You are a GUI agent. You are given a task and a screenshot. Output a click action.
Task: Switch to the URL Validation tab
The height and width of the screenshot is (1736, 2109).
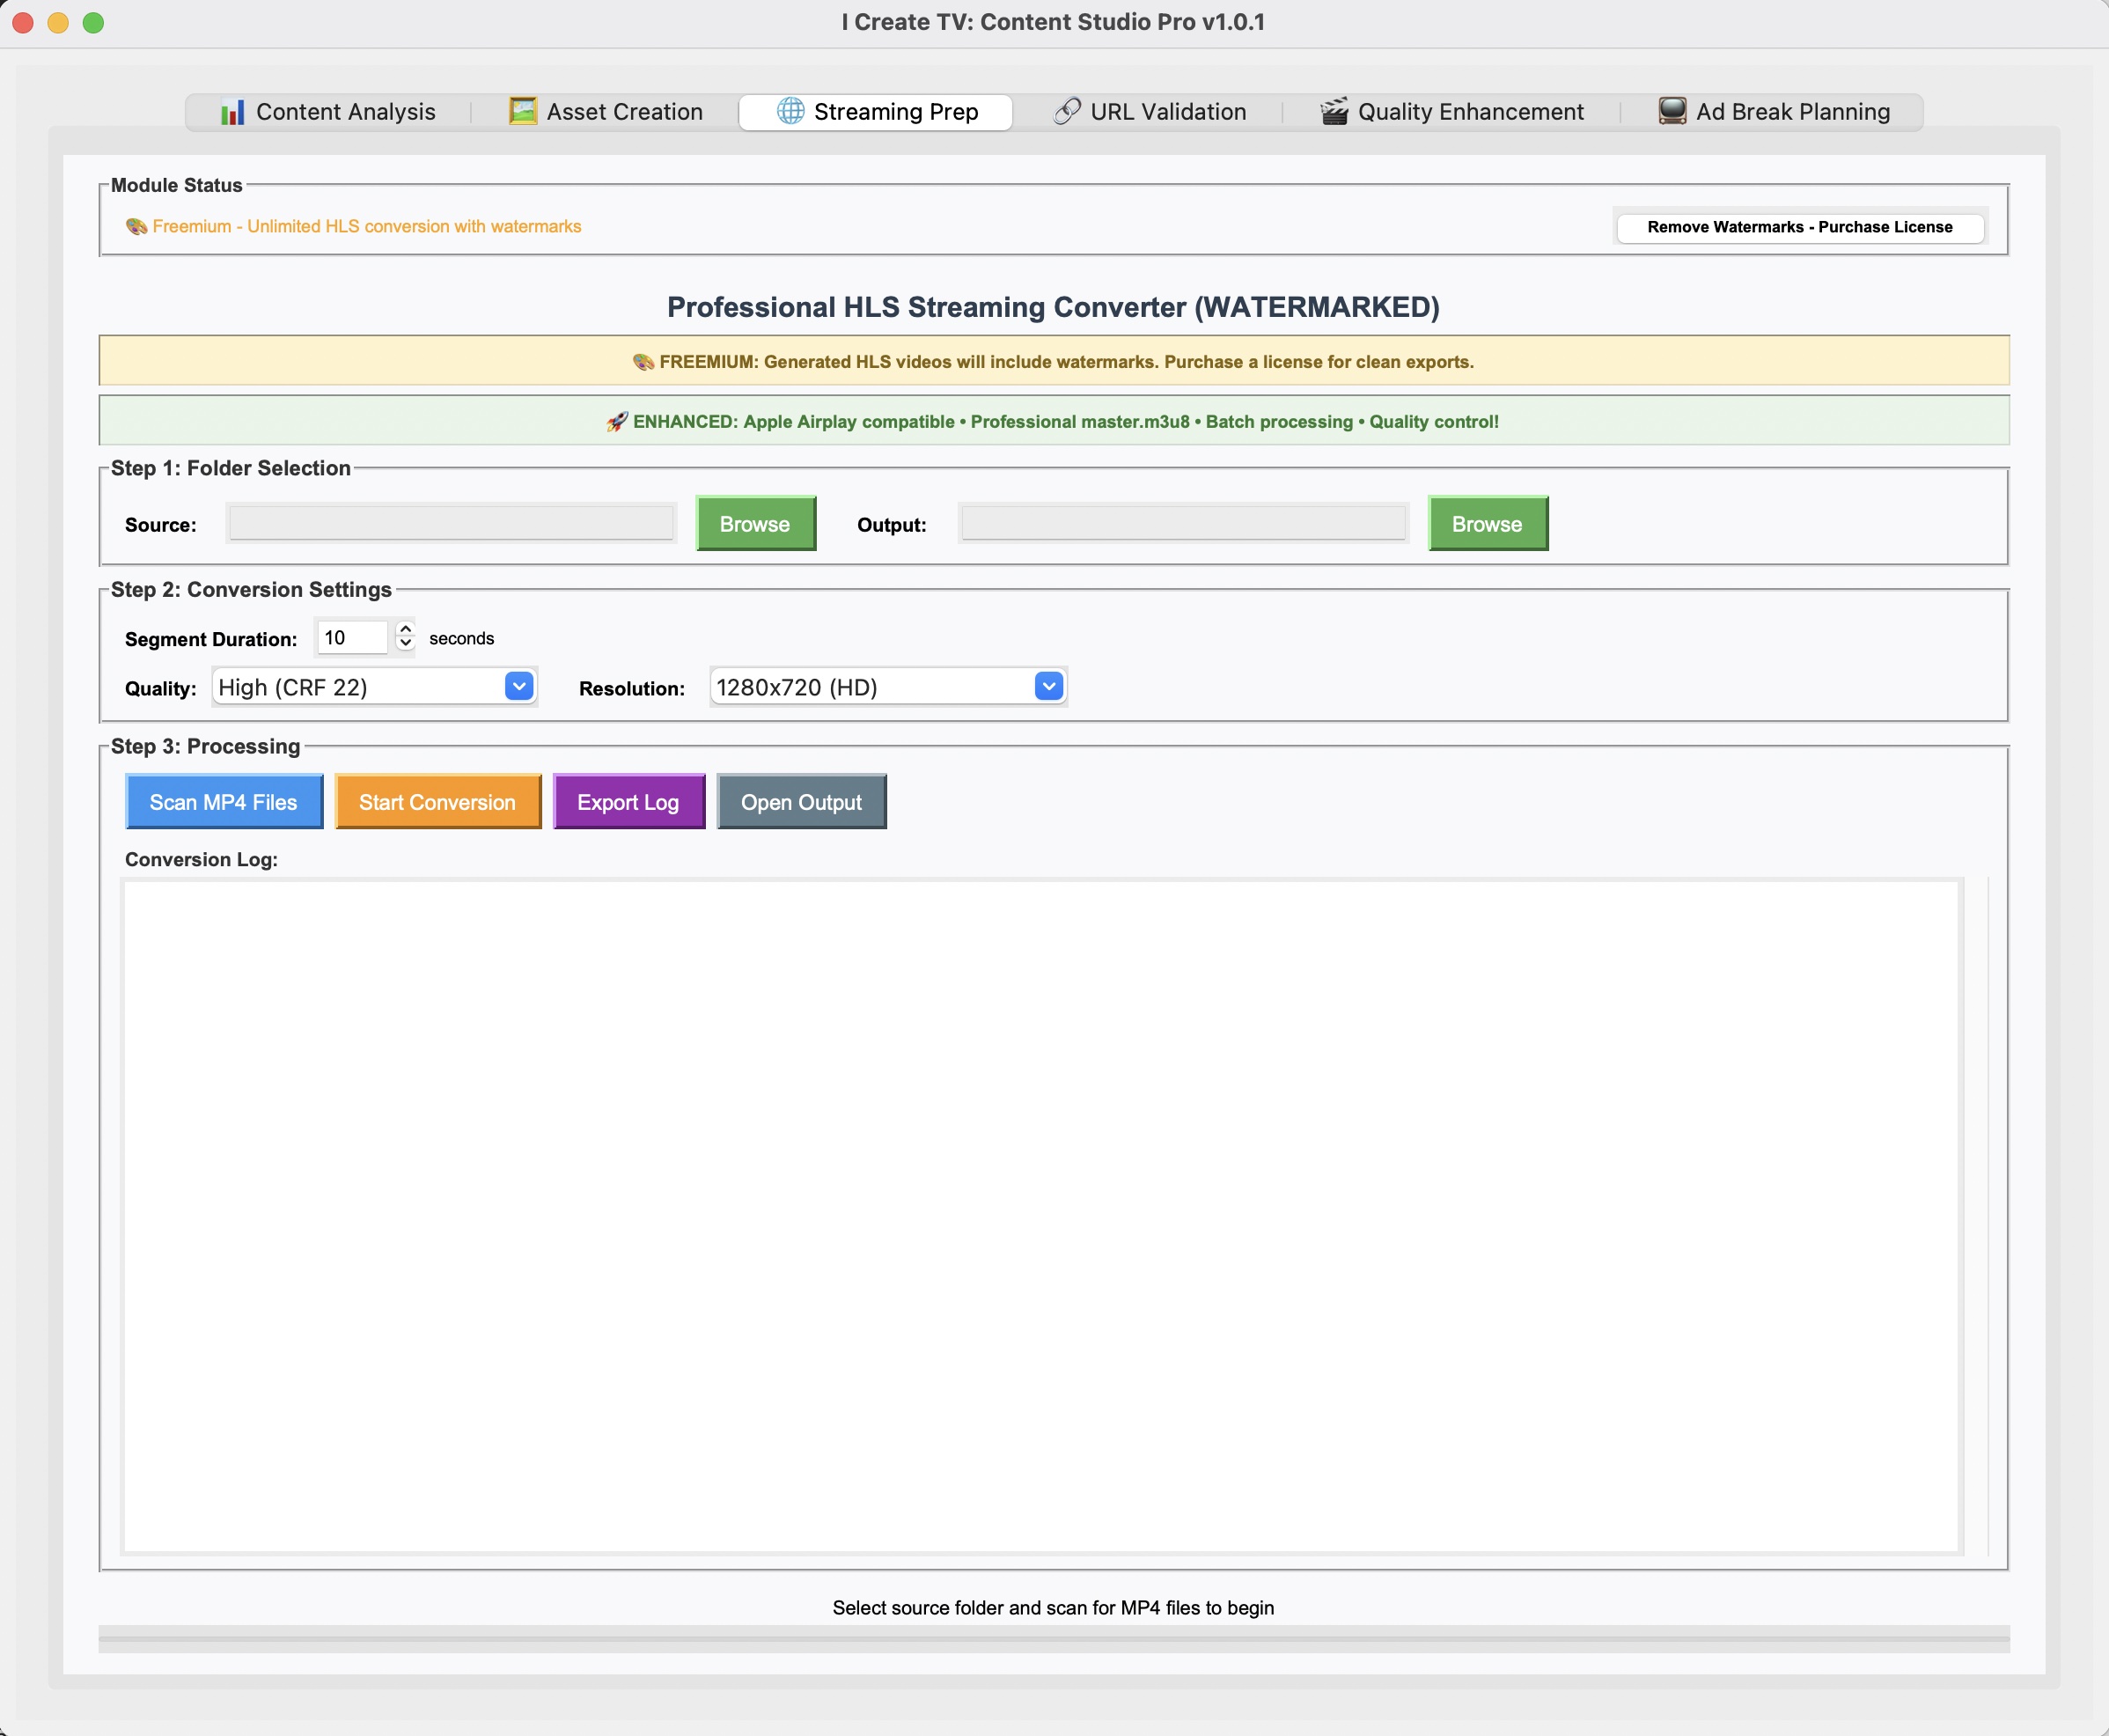coord(1150,112)
